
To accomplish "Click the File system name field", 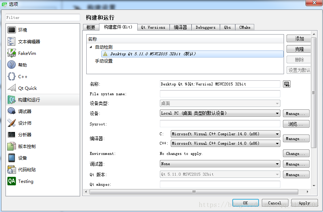I will point(220,94).
